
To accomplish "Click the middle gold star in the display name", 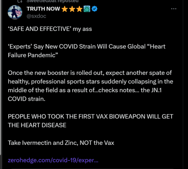I will pos(72,9).
